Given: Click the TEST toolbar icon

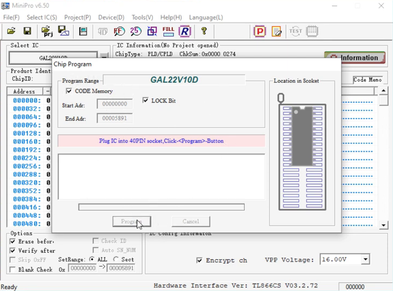Looking at the screenshot, I should [x=295, y=31].
